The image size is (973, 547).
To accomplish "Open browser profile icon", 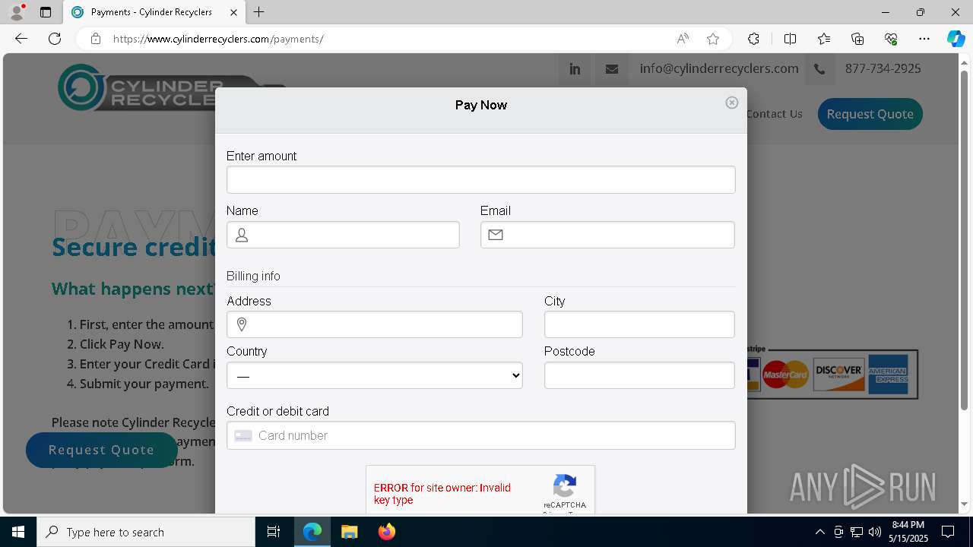I will pos(17,12).
